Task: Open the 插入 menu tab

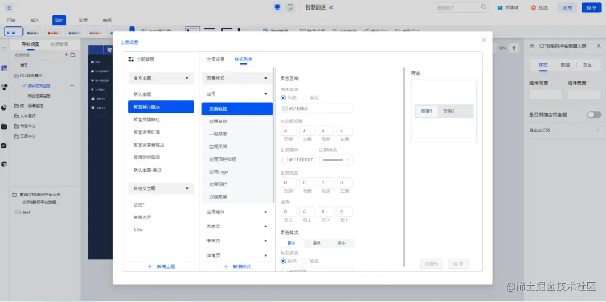Action: click(x=35, y=20)
